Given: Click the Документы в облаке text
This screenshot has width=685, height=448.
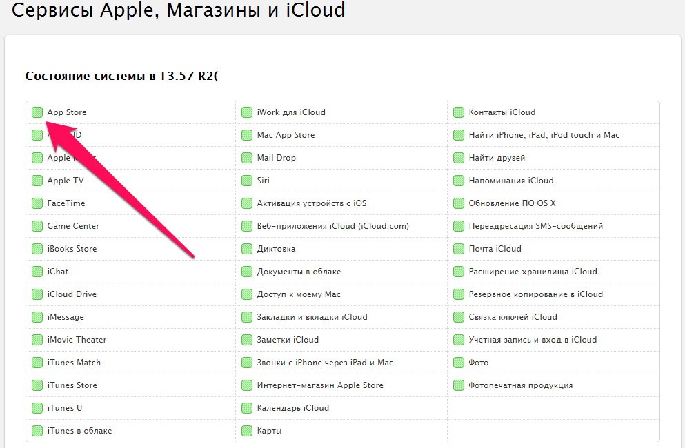Looking at the screenshot, I should (299, 271).
